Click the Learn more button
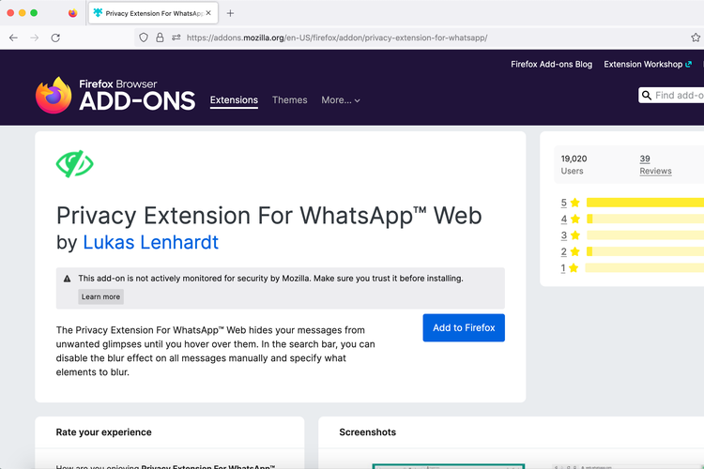 point(100,296)
